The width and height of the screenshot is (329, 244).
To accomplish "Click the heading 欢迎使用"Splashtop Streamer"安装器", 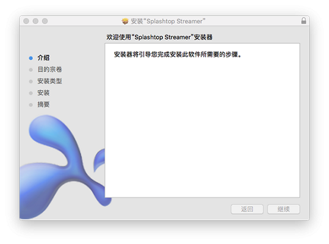I will [x=159, y=37].
